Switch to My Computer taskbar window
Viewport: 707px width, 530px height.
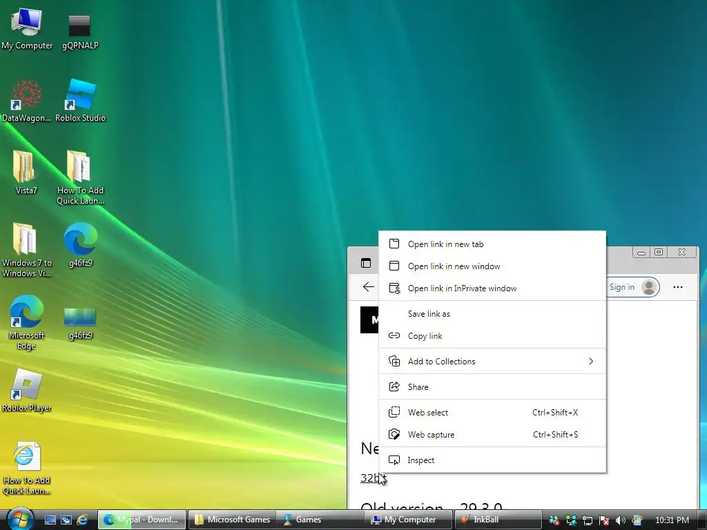(409, 520)
